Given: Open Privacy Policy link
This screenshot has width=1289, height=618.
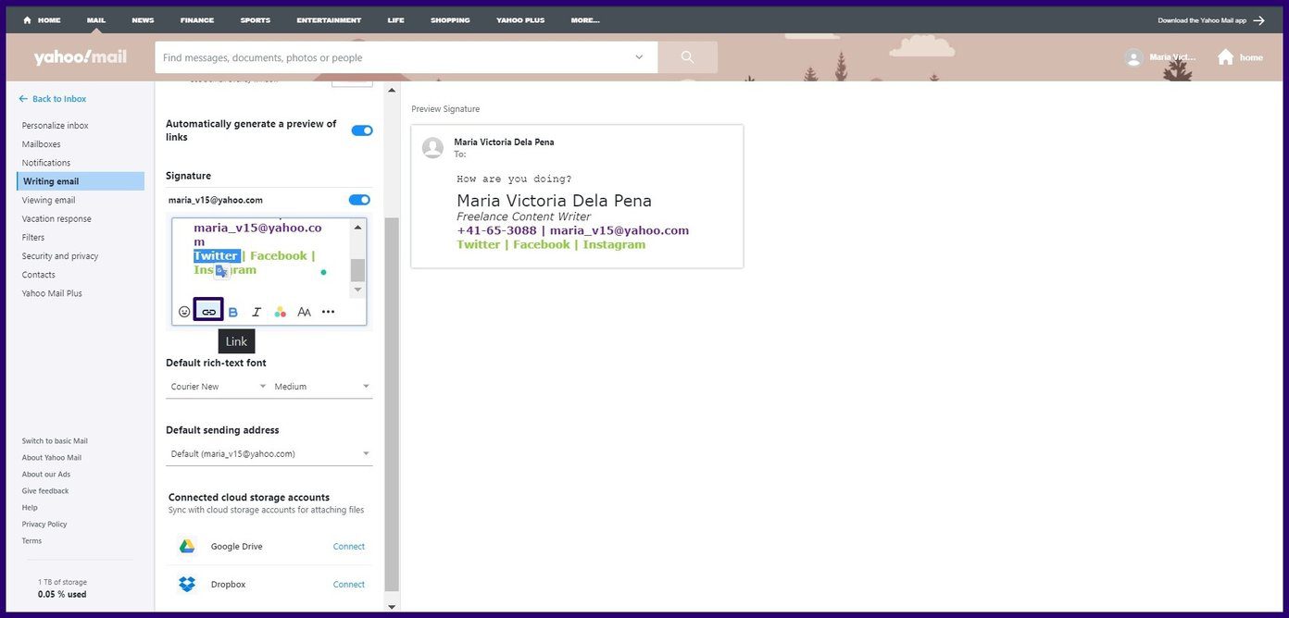Looking at the screenshot, I should click(x=45, y=525).
